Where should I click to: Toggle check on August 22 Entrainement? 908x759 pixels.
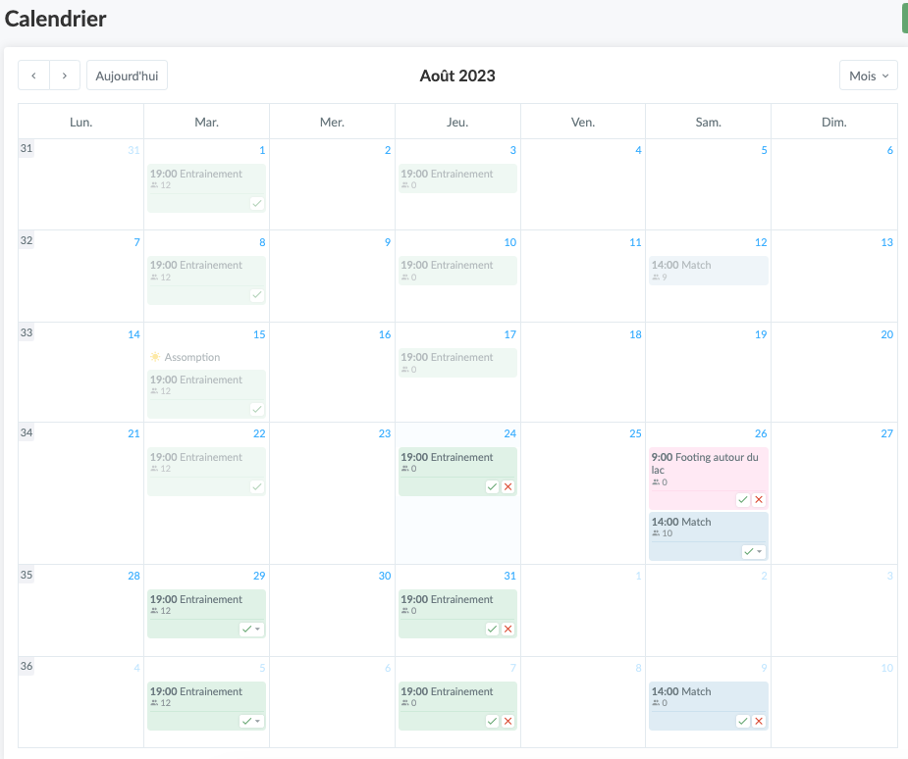point(256,486)
